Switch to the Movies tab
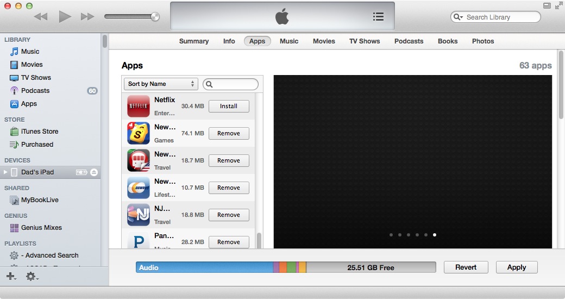Screen dimensions: 565x299 click(x=324, y=41)
